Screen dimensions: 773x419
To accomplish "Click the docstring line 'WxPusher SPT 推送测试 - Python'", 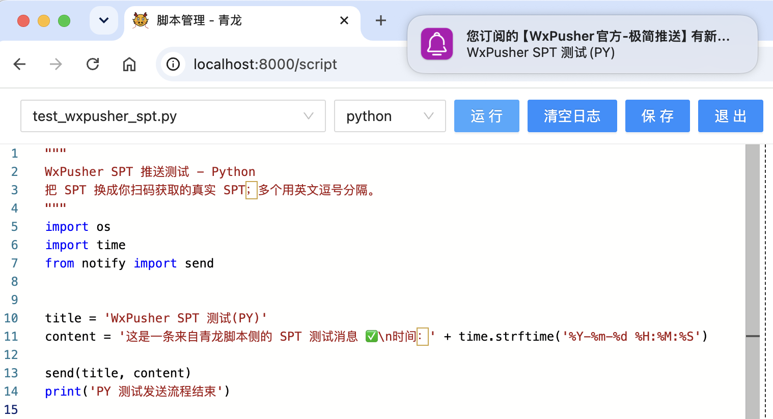I will [x=150, y=172].
